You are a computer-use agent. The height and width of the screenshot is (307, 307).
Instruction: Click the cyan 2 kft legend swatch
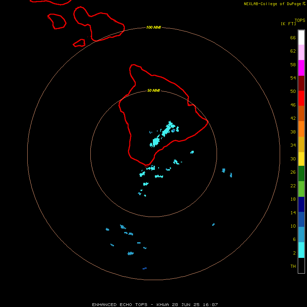[x=301, y=250]
